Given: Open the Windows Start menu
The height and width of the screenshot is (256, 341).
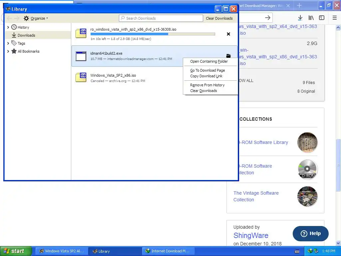Looking at the screenshot, I should click(x=16, y=251).
